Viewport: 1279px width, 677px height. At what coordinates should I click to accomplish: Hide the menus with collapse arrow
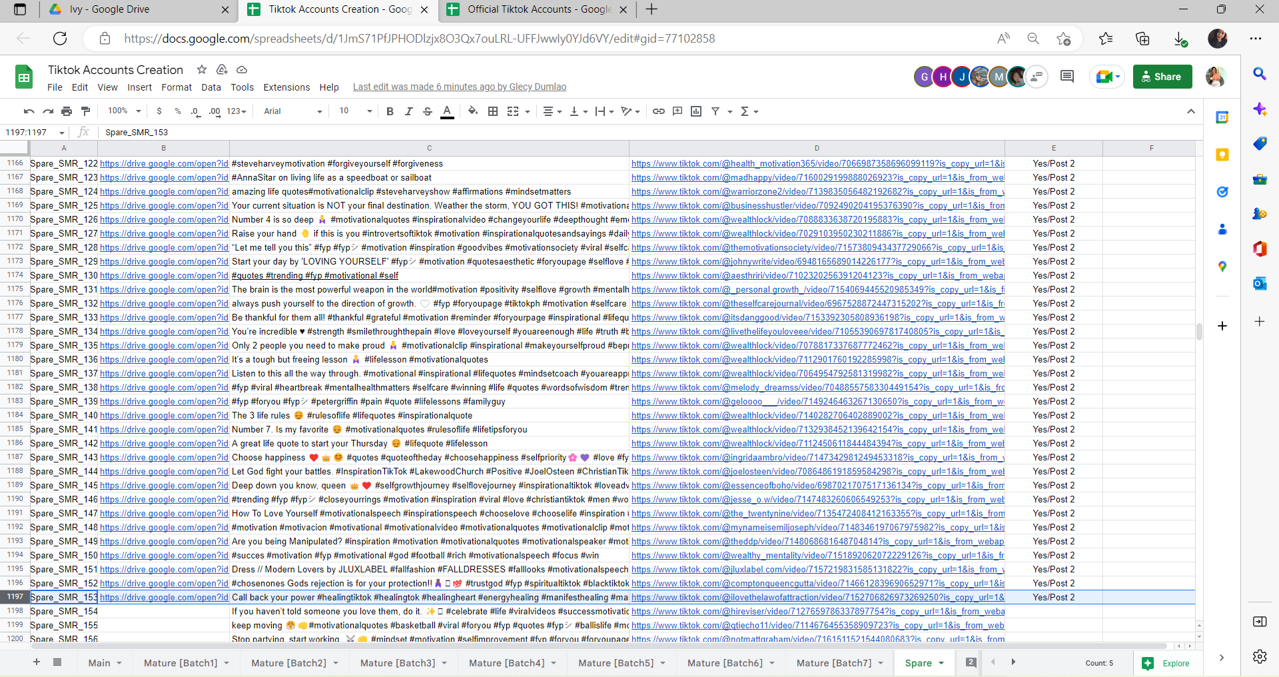[1191, 111]
